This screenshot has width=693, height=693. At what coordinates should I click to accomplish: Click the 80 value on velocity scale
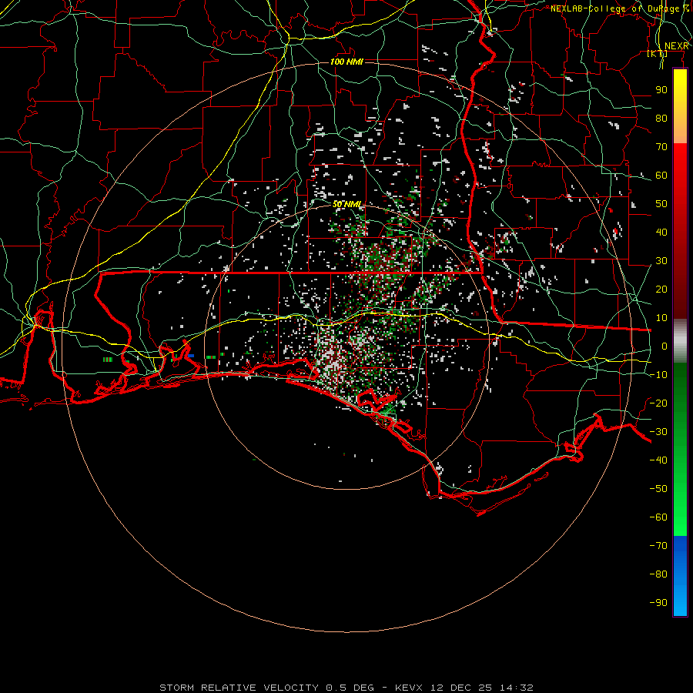(x=661, y=118)
